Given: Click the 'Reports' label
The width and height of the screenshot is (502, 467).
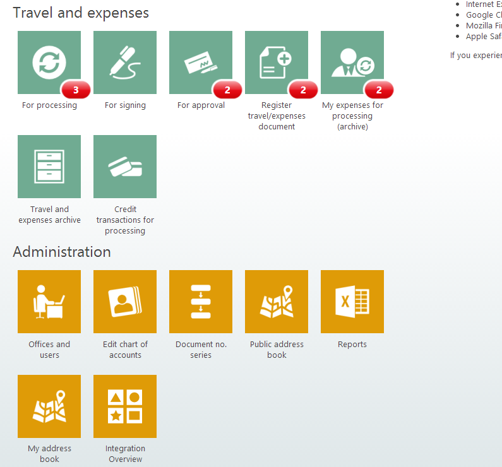Looking at the screenshot, I should [352, 345].
